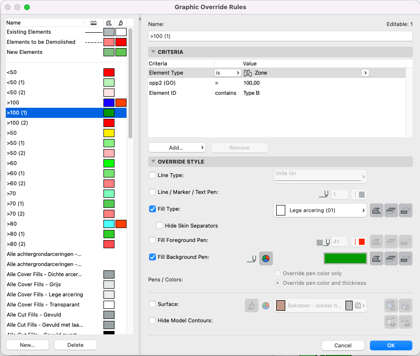420x356 pixels.
Task: Select Alle Cut Fills - Gevuld rule
Action: (x=66, y=315)
